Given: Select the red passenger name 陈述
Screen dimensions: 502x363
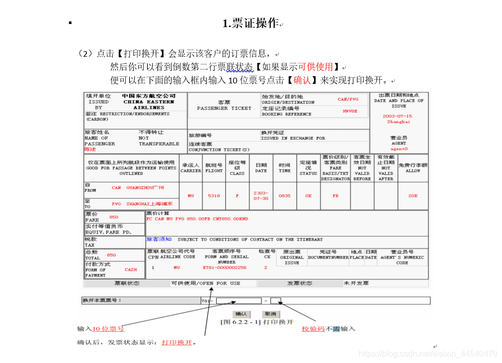Looking at the screenshot, I should [x=90, y=149].
